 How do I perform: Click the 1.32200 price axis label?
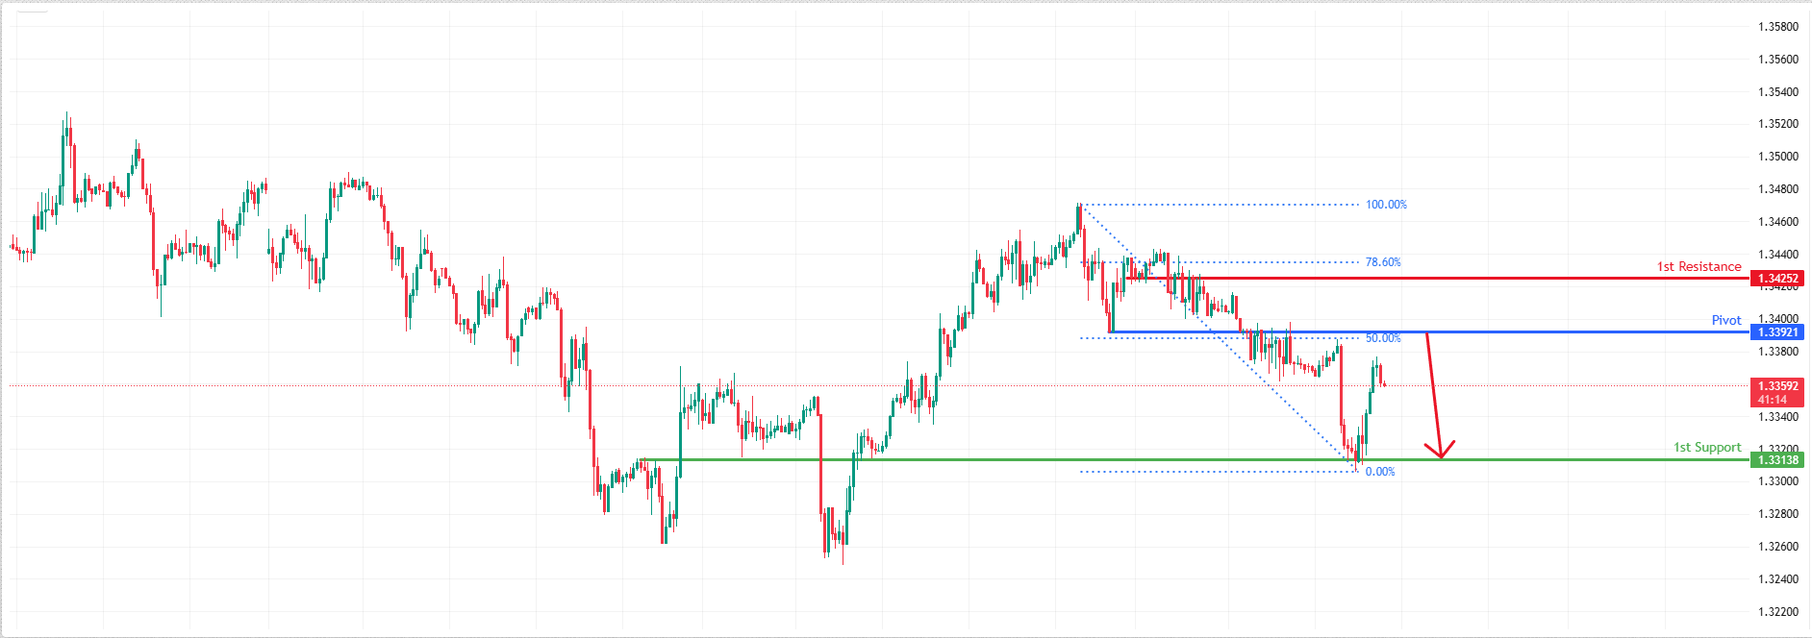[x=1777, y=612]
